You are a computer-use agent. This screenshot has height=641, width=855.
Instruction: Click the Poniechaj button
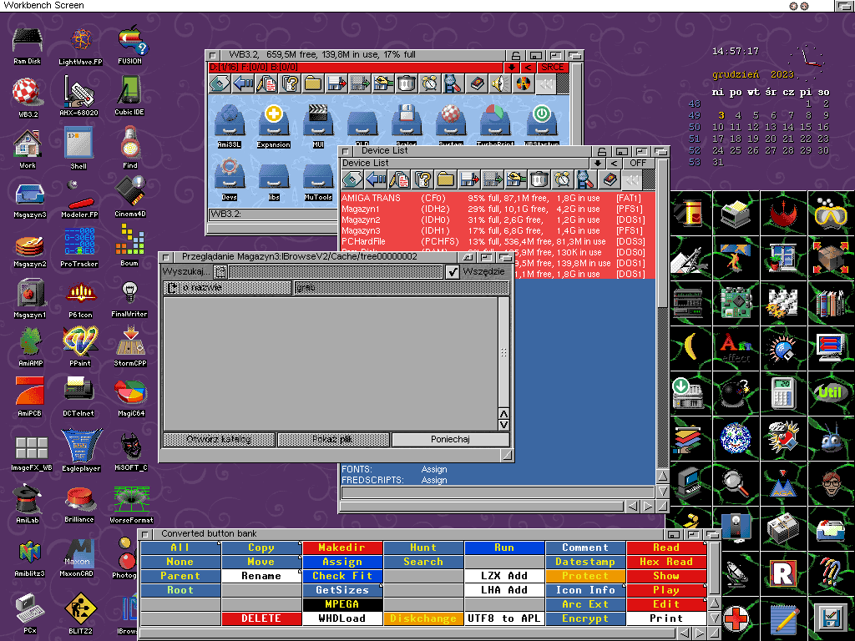pos(450,439)
